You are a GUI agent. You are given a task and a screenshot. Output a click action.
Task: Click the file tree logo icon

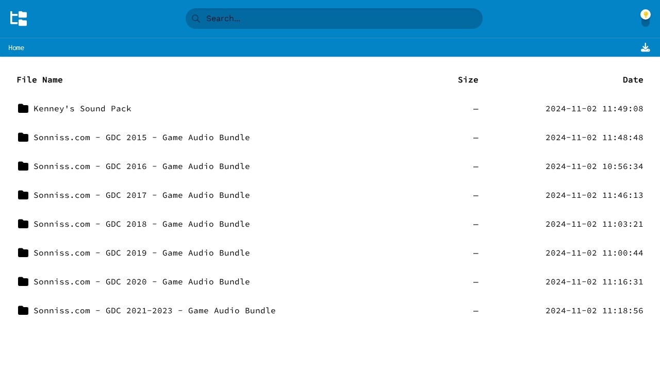click(x=19, y=19)
